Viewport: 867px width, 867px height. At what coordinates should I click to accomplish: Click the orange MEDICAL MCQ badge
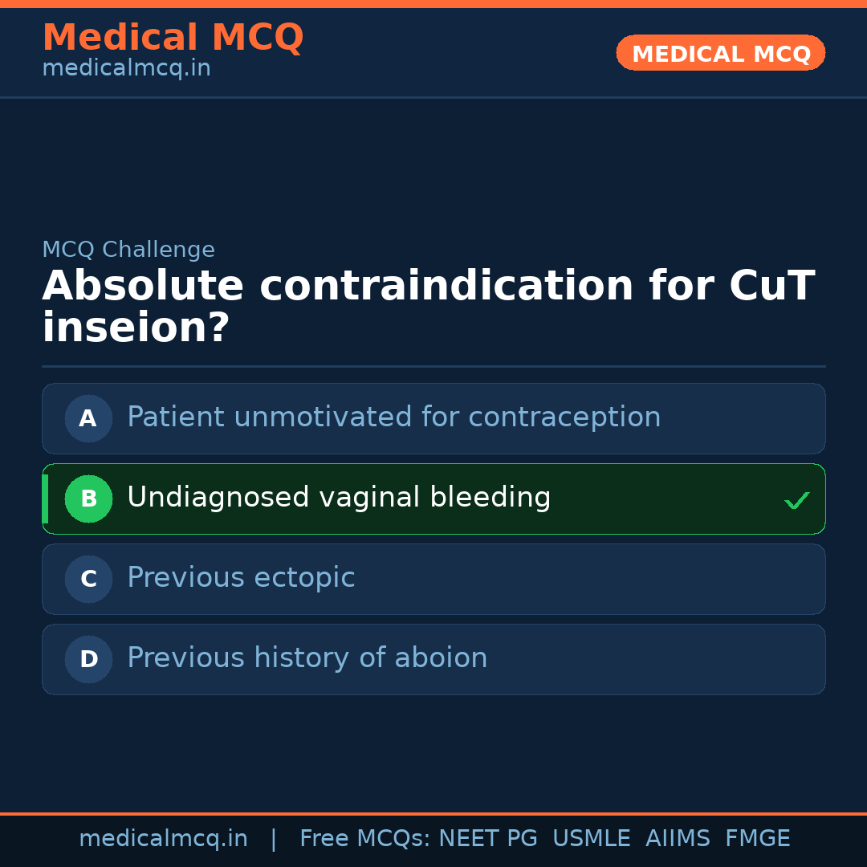(x=720, y=53)
